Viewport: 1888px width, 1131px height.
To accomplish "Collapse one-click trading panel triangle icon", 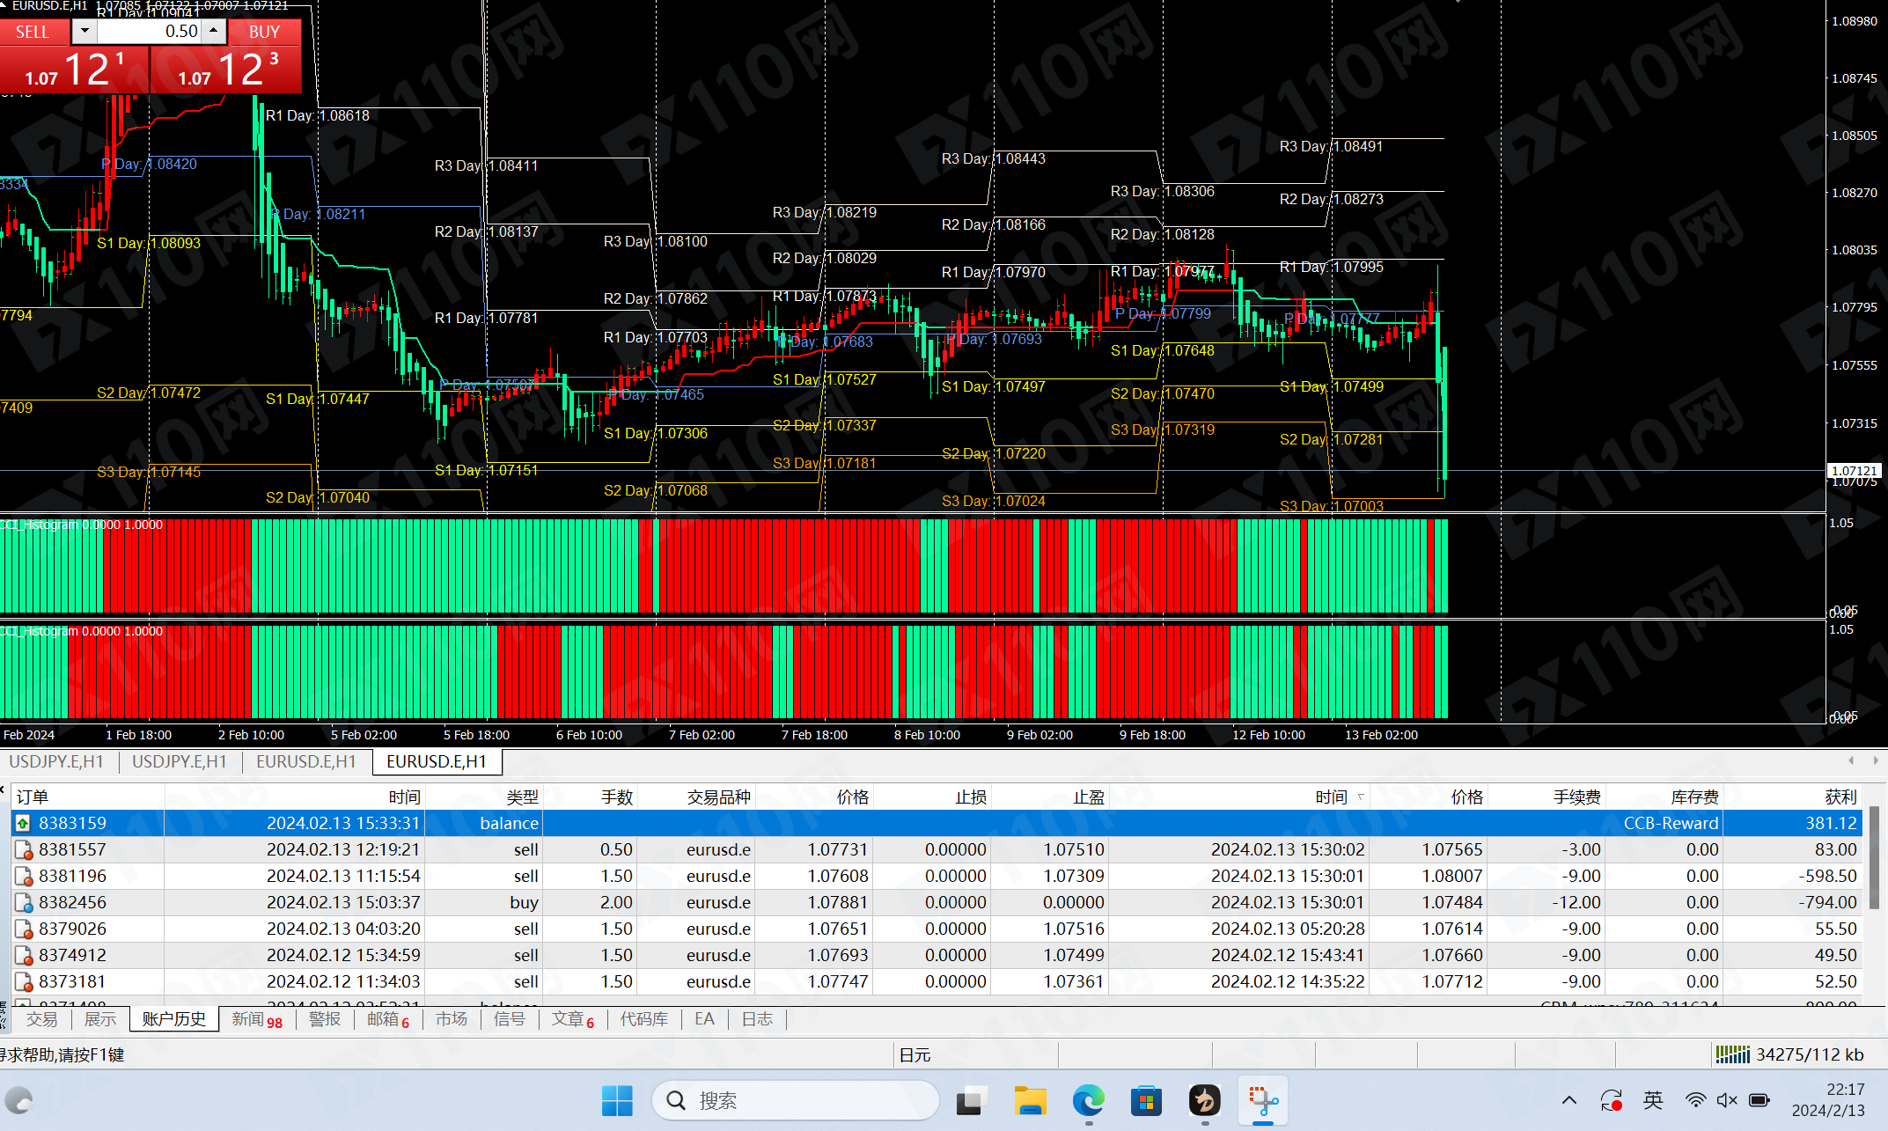I will point(4,5).
